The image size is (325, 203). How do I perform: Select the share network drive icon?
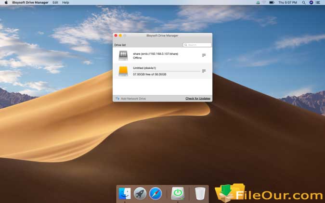click(x=123, y=55)
